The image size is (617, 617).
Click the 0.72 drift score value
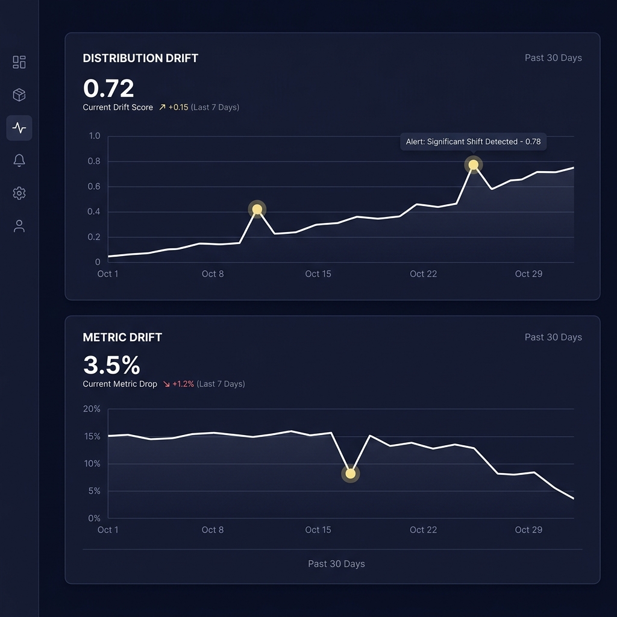pyautogui.click(x=108, y=88)
